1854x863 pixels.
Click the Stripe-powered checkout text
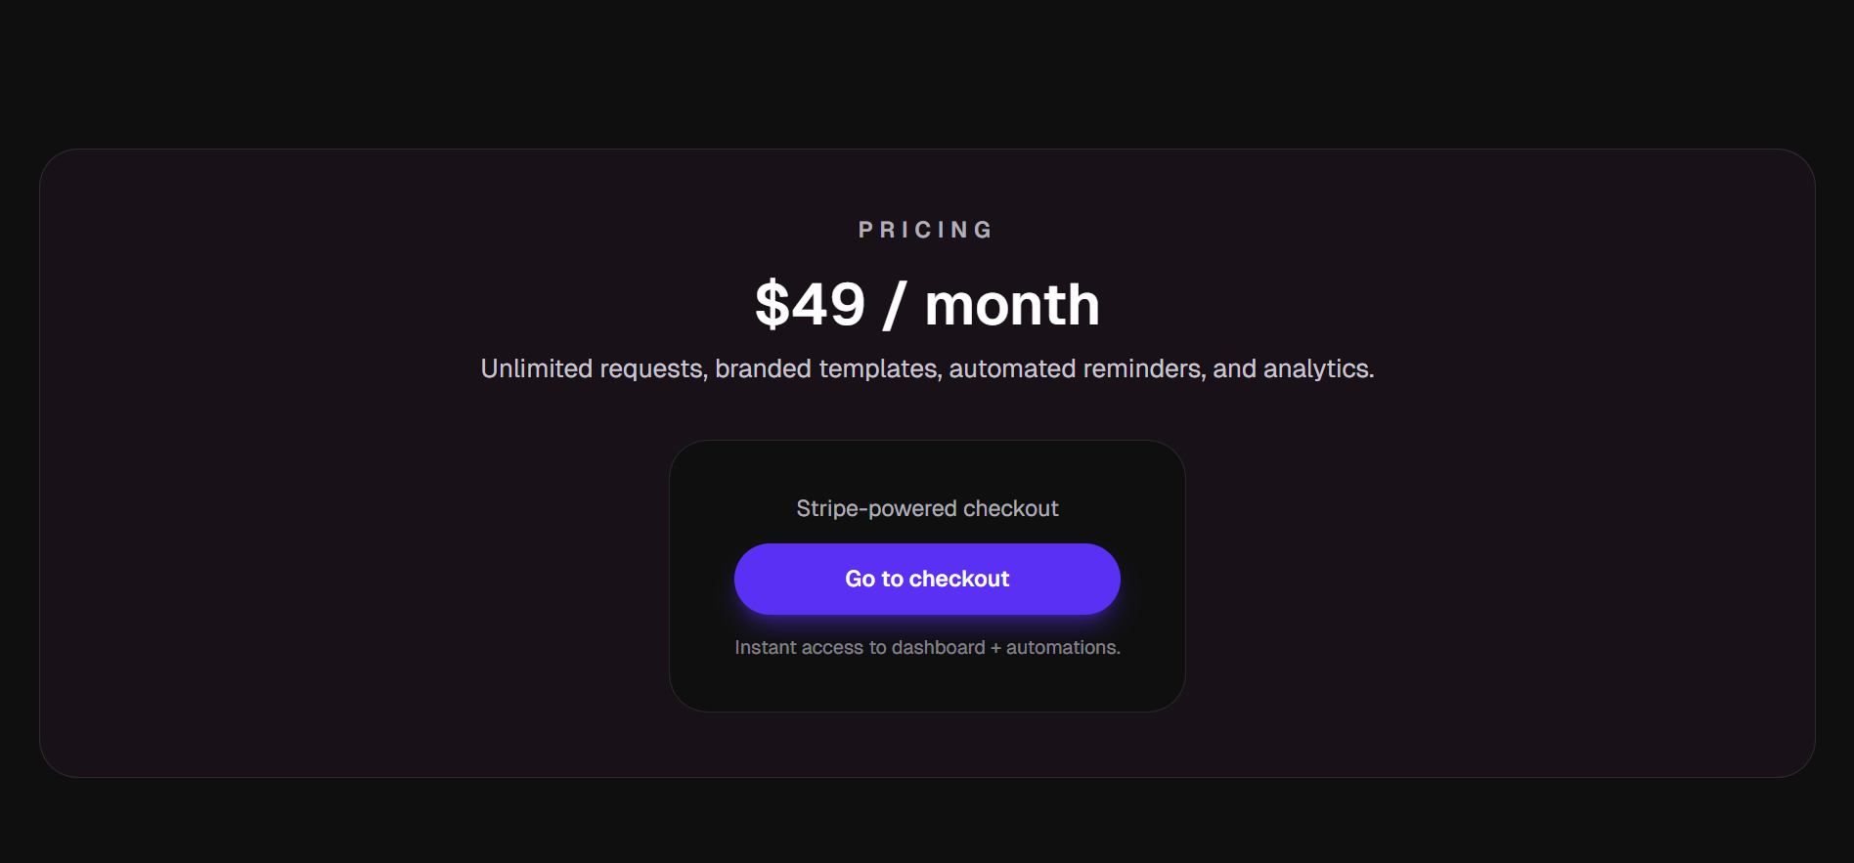pyautogui.click(x=927, y=508)
